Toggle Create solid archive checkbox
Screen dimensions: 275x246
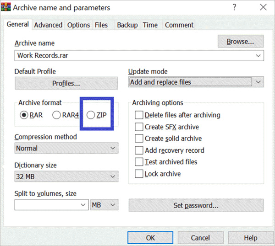pos(139,139)
